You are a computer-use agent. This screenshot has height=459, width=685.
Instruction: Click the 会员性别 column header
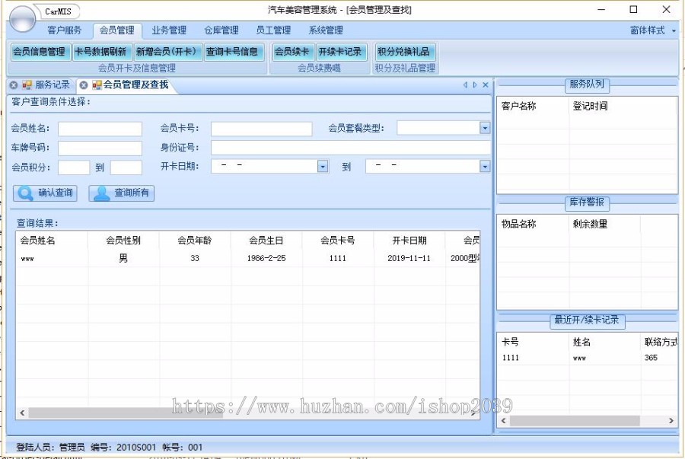123,241
